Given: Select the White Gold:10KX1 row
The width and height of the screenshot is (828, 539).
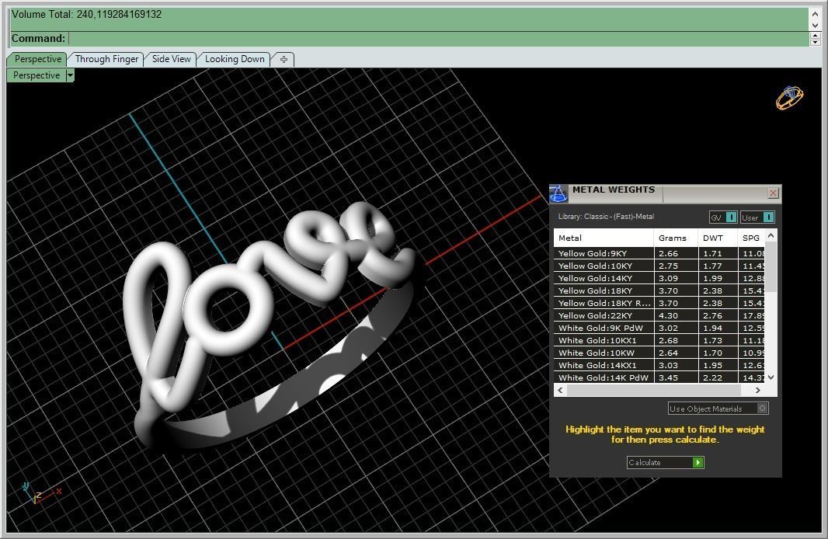Looking at the screenshot, I should pos(659,340).
